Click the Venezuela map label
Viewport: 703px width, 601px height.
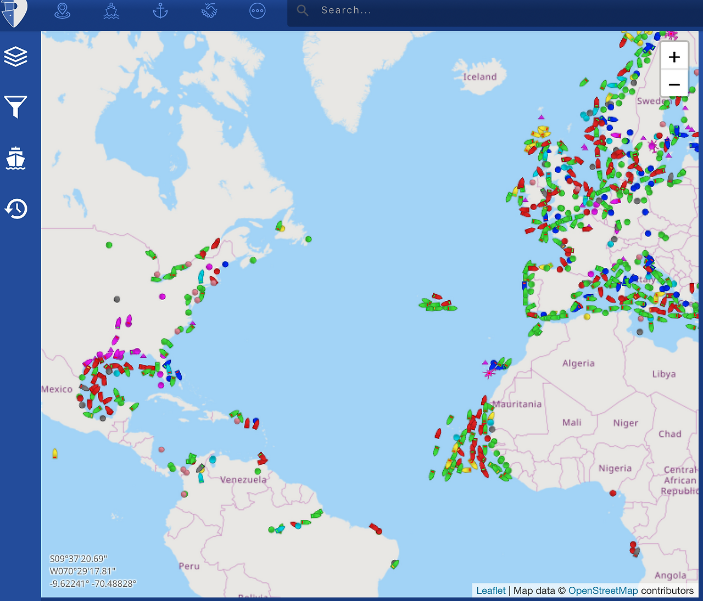click(243, 480)
